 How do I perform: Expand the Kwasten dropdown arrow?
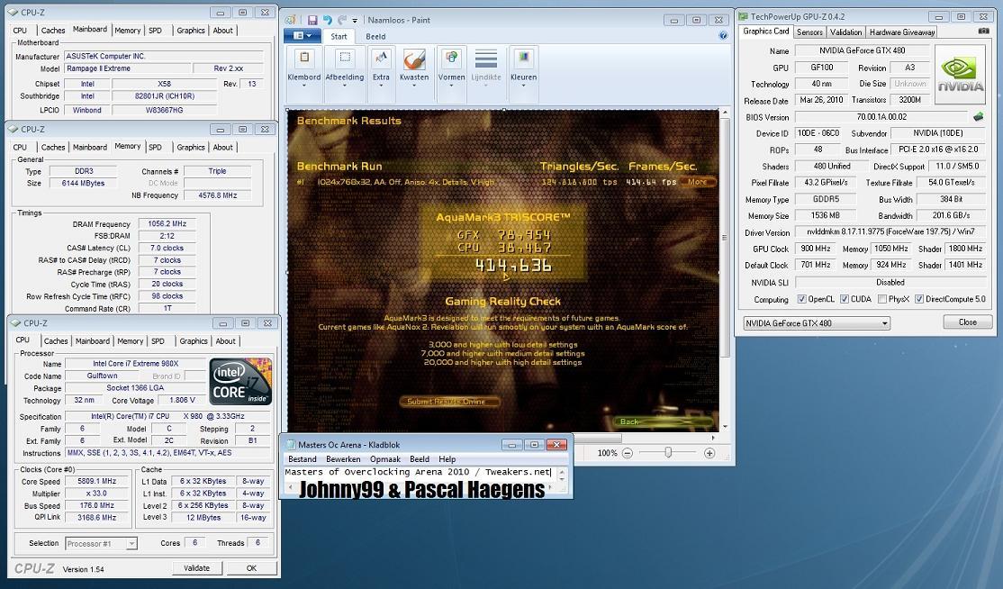(x=414, y=86)
